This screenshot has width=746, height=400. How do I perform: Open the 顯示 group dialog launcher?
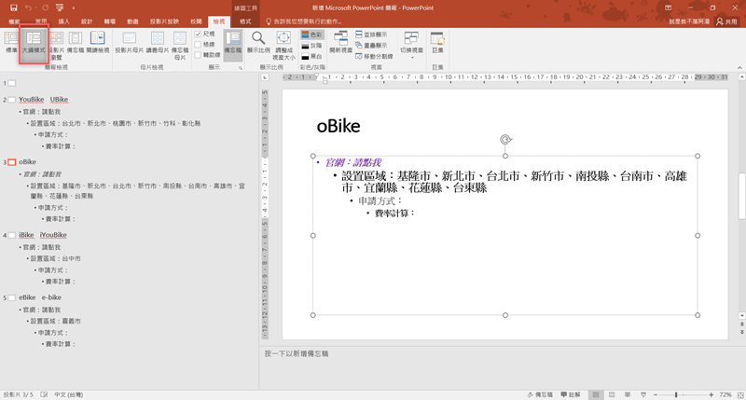coord(241,68)
